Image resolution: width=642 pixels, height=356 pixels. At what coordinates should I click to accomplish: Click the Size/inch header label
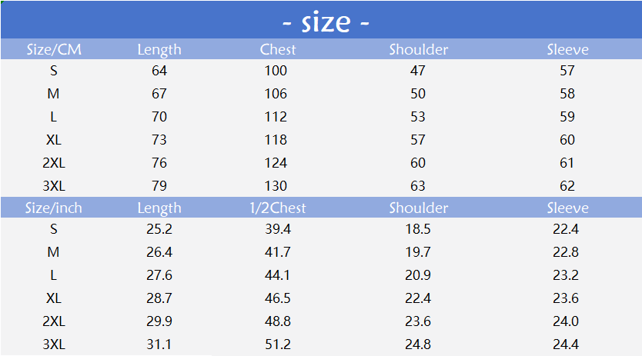tap(54, 208)
